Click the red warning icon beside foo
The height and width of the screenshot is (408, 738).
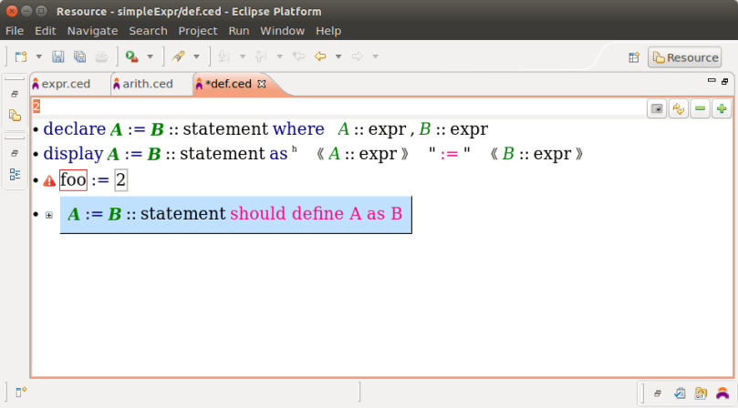pos(49,181)
